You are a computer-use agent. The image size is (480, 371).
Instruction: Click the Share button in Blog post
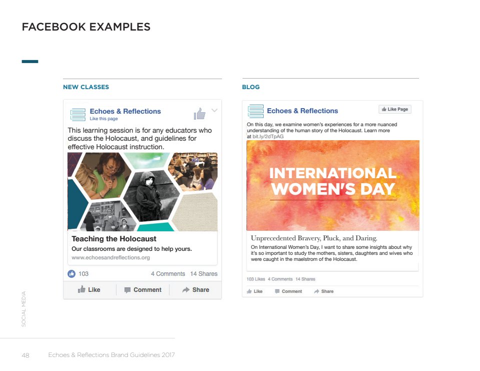[x=323, y=291]
